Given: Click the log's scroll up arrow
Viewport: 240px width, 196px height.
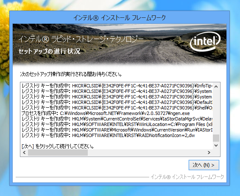Looking at the screenshot, I should pyautogui.click(x=216, y=87).
